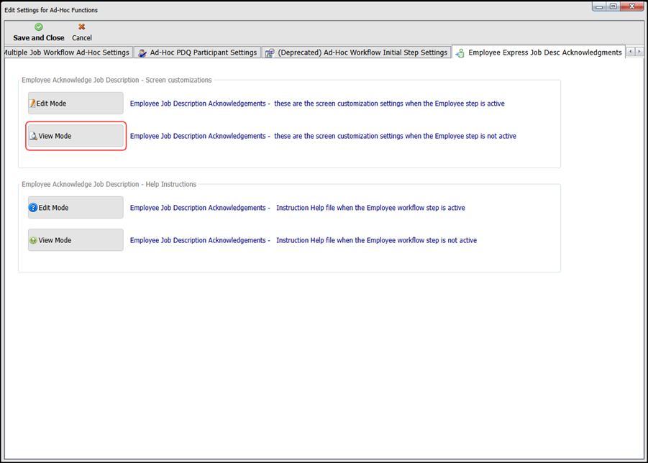Click the magnifier icon on highlighted View Mode

(x=33, y=136)
